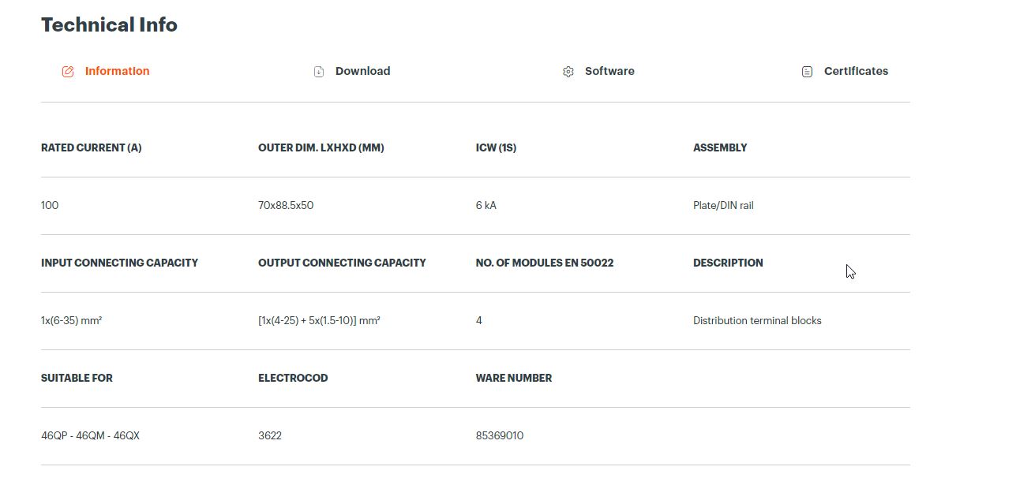Click the ICW value 6 kA

pos(486,205)
